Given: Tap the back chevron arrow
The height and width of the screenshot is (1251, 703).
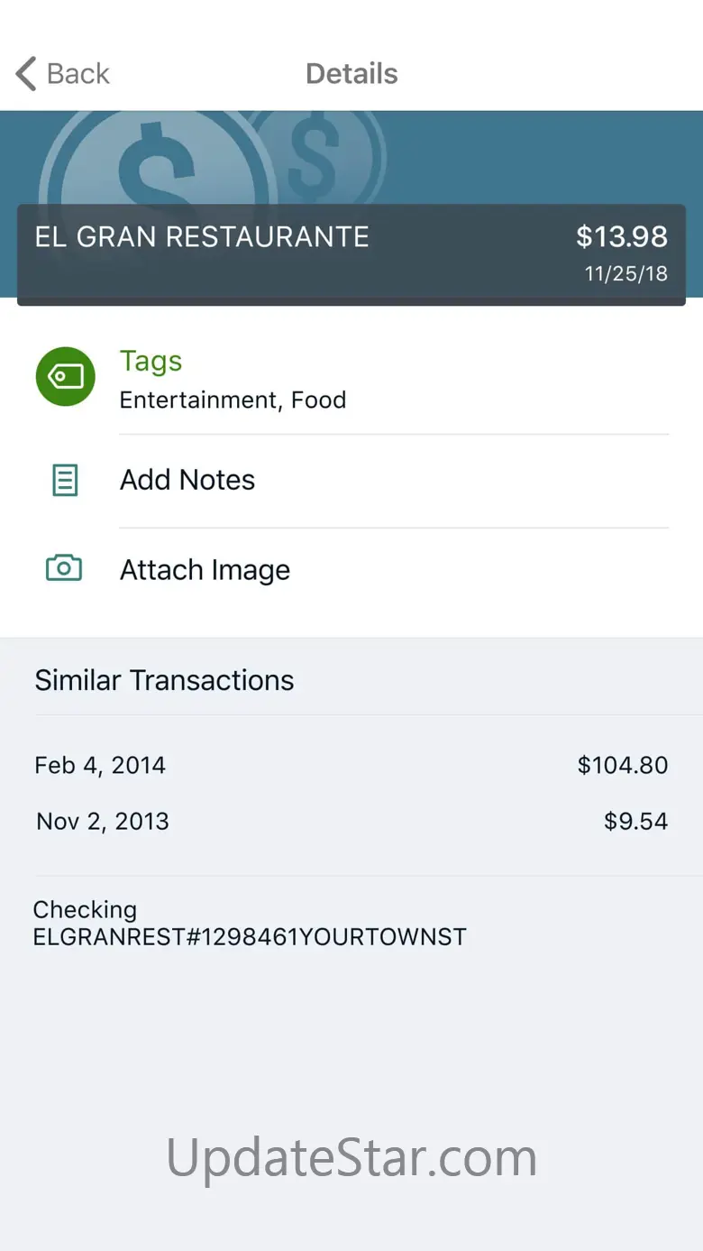Looking at the screenshot, I should coord(27,74).
